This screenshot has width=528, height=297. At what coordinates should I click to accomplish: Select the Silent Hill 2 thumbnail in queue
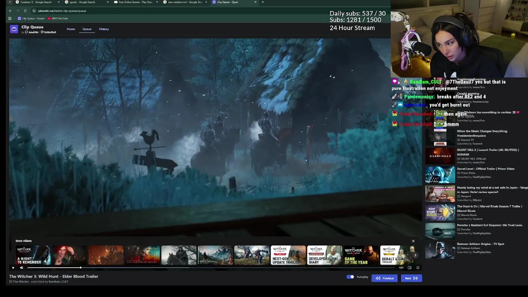pyautogui.click(x=440, y=156)
